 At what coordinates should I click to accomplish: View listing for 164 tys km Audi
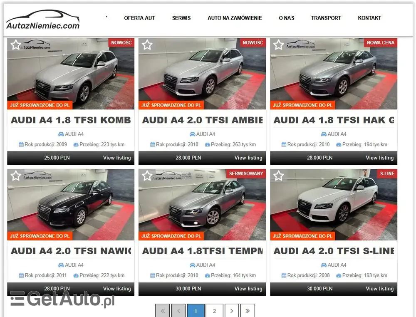248,289
